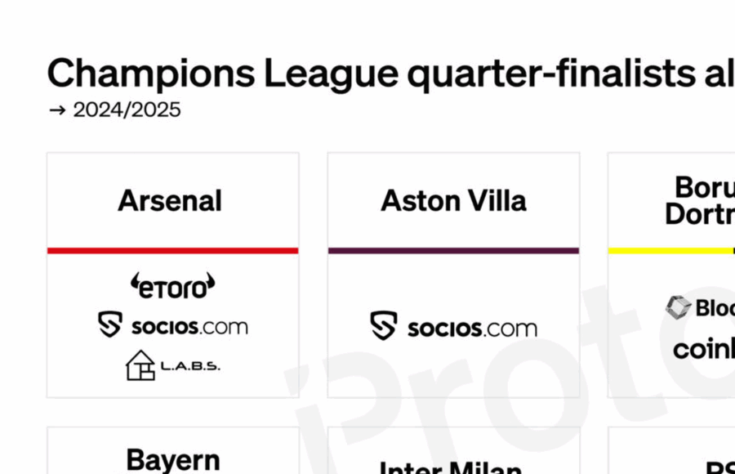Screen dimensions: 735x474
Task: Click the cube logo icon in Dortmund card
Action: pyautogui.click(x=678, y=307)
